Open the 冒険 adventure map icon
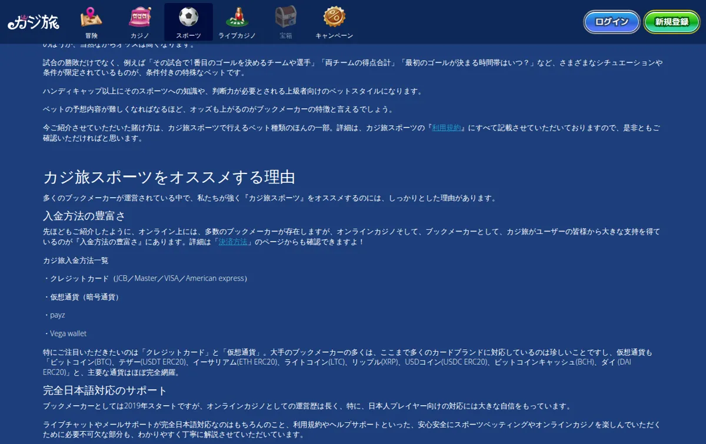This screenshot has height=444, width=706. tap(91, 18)
